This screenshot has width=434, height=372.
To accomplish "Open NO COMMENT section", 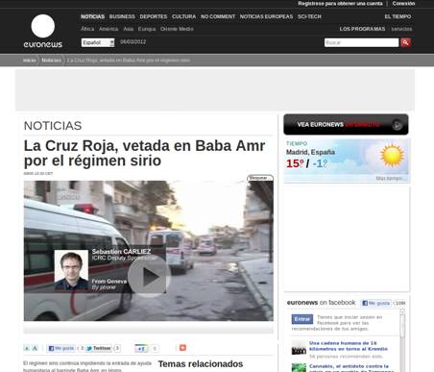I will (218, 16).
